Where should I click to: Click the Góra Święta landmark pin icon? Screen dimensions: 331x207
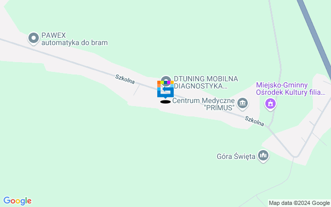click(263, 156)
